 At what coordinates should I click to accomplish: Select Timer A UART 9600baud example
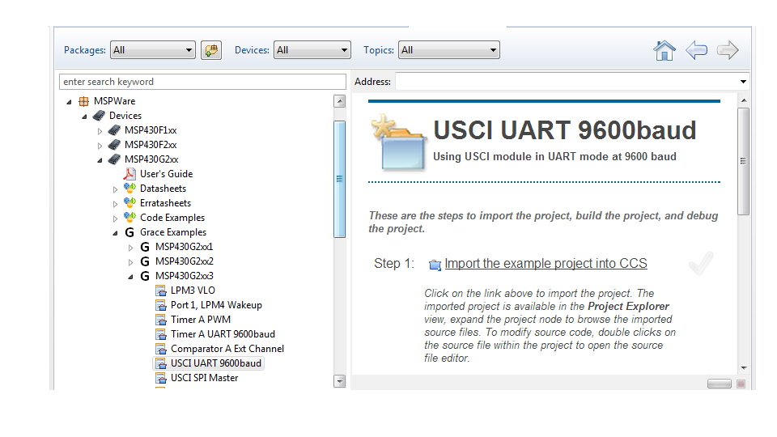click(x=223, y=334)
